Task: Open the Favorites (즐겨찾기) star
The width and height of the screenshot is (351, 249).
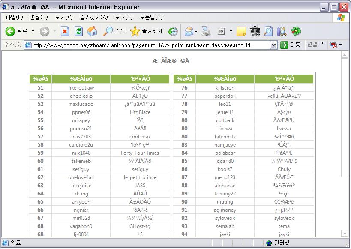Action: tap(146, 31)
